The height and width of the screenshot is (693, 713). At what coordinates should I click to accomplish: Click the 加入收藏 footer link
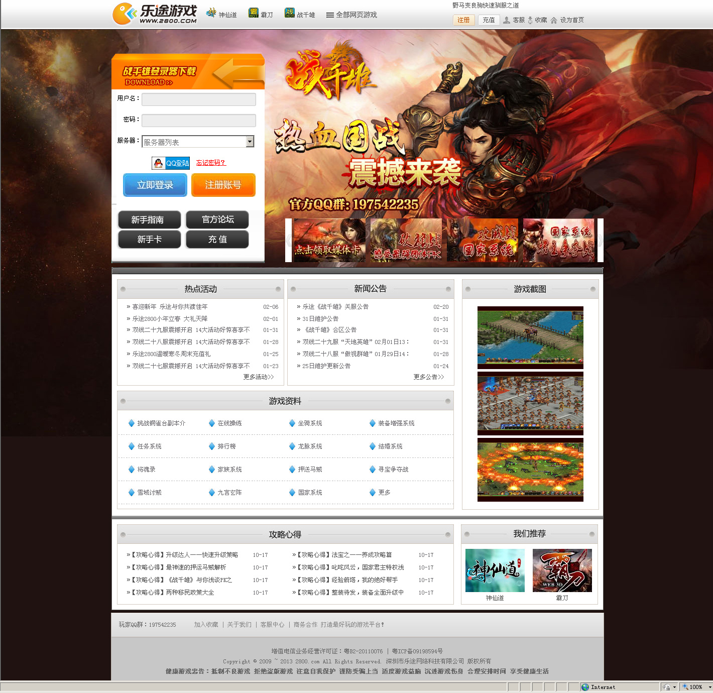206,625
